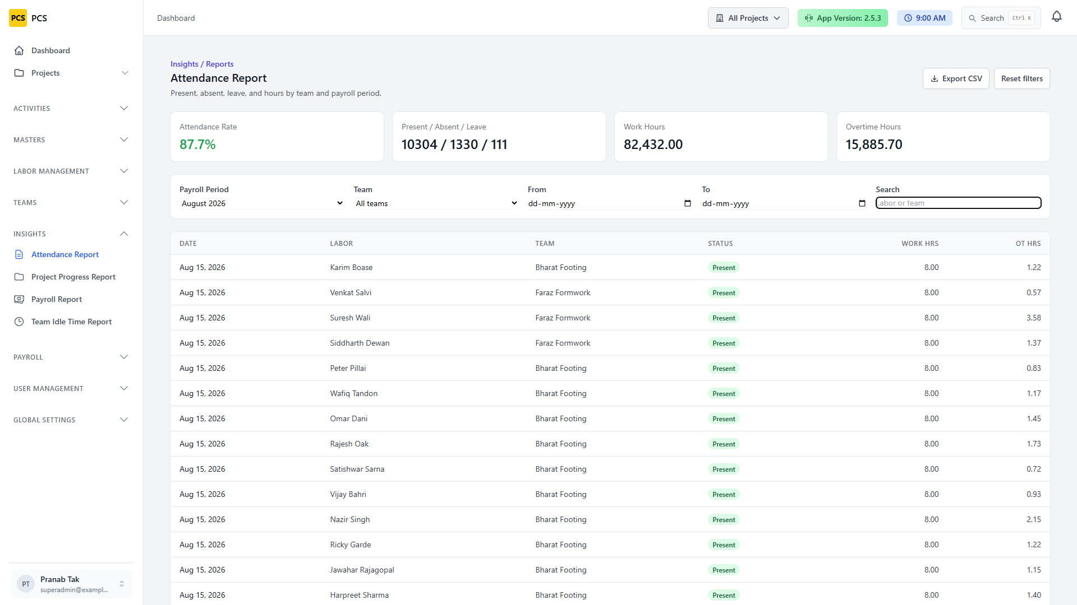The width and height of the screenshot is (1077, 605).
Task: Click Faraz Formwork in Siddharth Dewan row
Action: point(563,343)
